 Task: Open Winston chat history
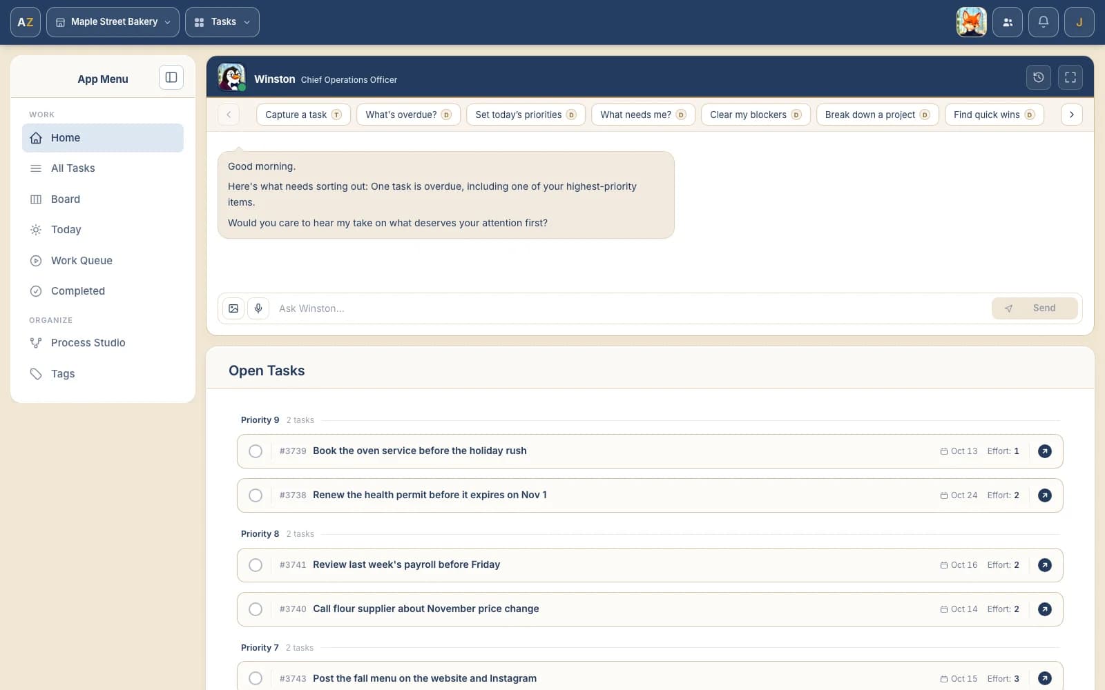click(x=1039, y=77)
